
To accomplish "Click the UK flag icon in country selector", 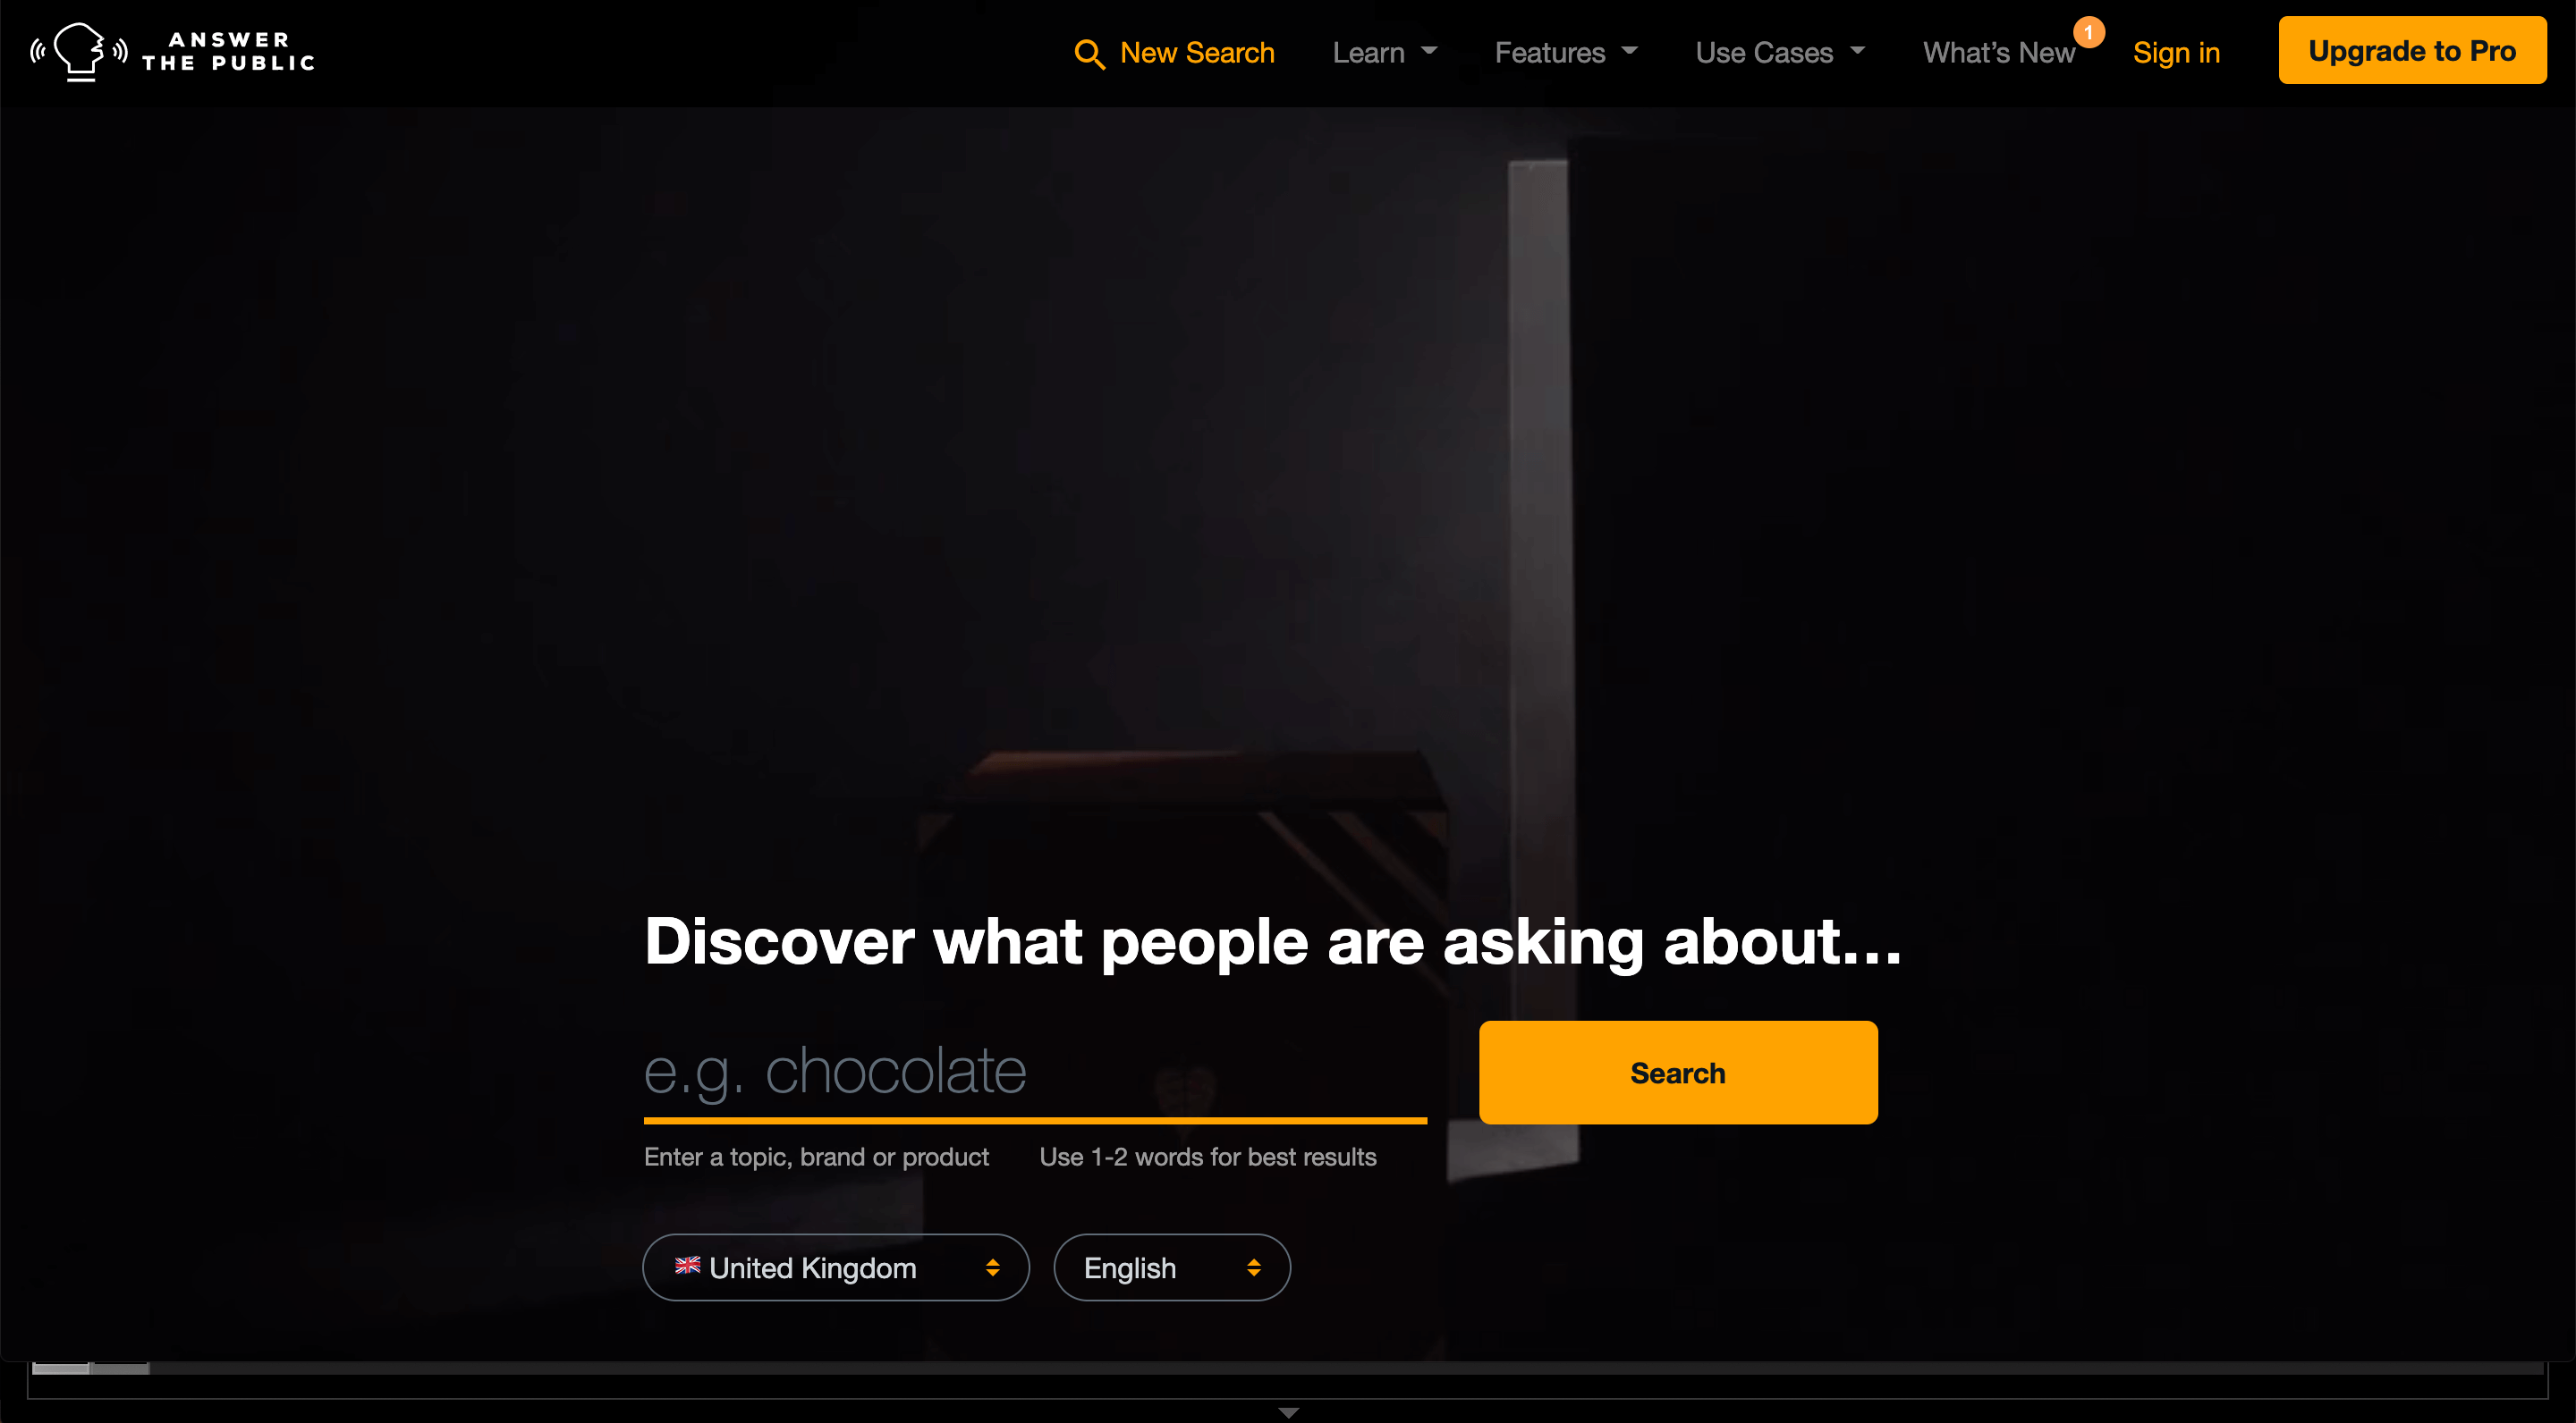I will [687, 1265].
